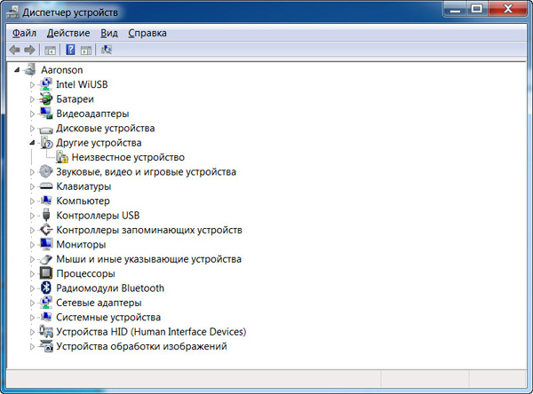Click the Help question mark toolbar icon
Viewport: 533px width, 394px height.
(x=70, y=51)
